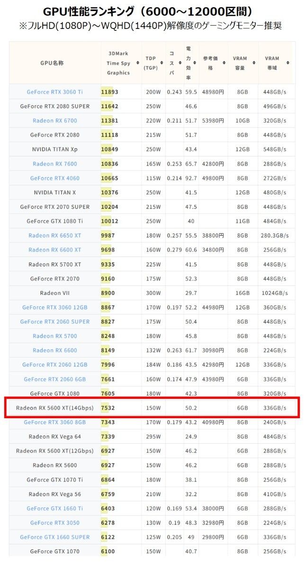Viewport: 306px width, 569px height.
Task: Click the 1024GB/s bandwidth value
Action: pyautogui.click(x=274, y=293)
